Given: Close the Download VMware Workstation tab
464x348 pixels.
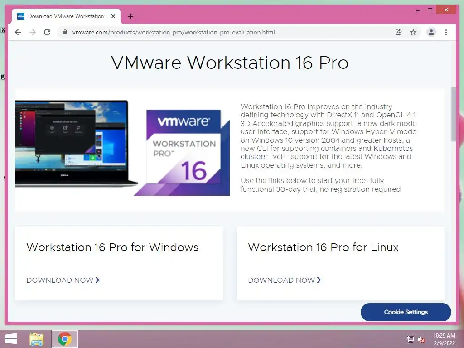Looking at the screenshot, I should (x=113, y=16).
